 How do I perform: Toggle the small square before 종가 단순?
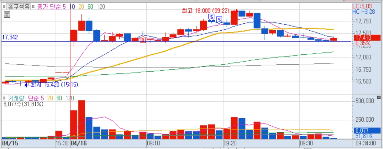(33, 6)
